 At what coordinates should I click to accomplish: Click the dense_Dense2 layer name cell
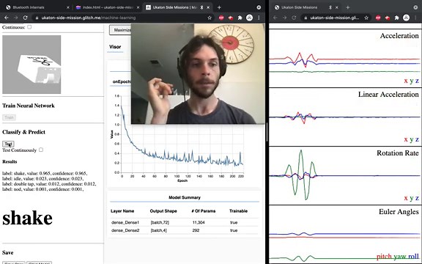click(125, 230)
